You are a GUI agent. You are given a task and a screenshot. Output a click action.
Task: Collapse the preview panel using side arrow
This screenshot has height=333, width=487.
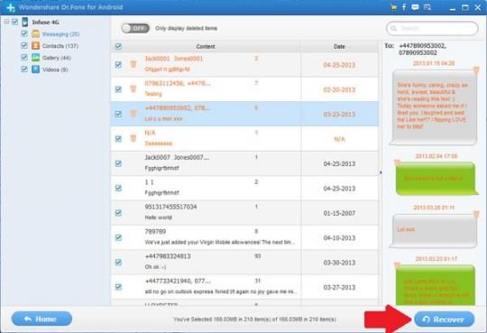point(381,172)
